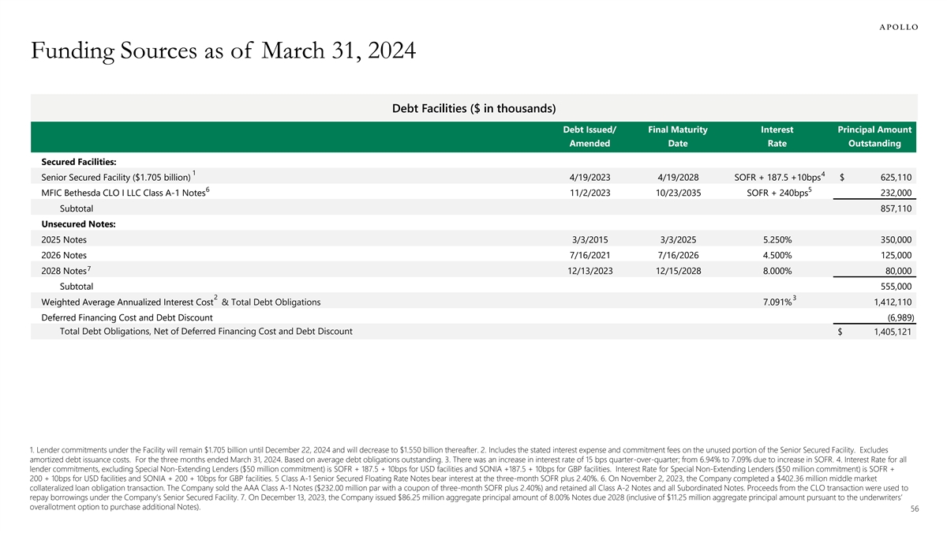Click the 2026 Notes row label
947x533 pixels.
point(64,255)
